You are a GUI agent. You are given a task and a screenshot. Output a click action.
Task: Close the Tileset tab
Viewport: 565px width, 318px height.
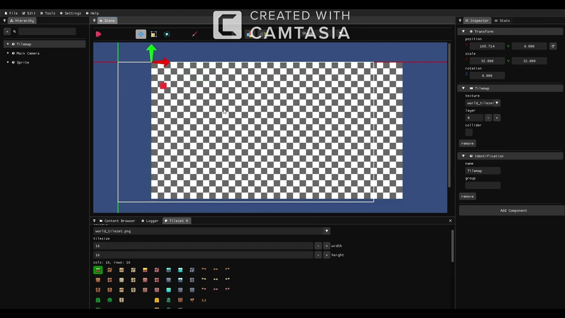tap(187, 221)
